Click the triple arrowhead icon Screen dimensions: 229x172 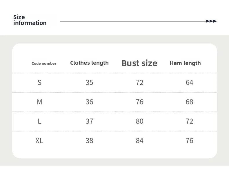[x=211, y=21]
